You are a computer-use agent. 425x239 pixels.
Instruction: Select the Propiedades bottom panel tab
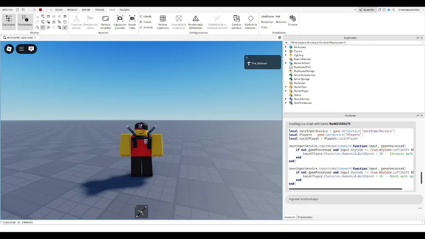click(x=305, y=217)
